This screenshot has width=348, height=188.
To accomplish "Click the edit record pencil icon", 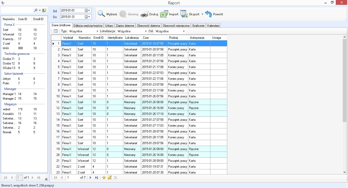I will 110,178.
